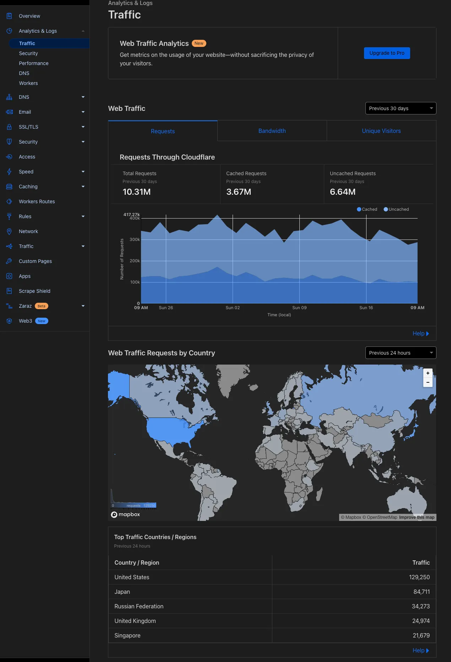Image resolution: width=451 pixels, height=662 pixels.
Task: Click the Upgrade to Pro button
Action: pyautogui.click(x=387, y=53)
